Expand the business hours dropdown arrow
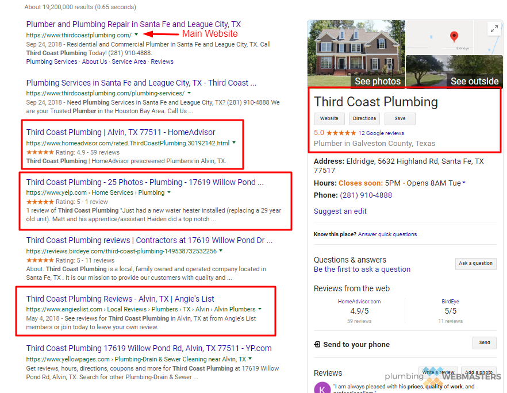The height and width of the screenshot is (393, 507). point(464,183)
